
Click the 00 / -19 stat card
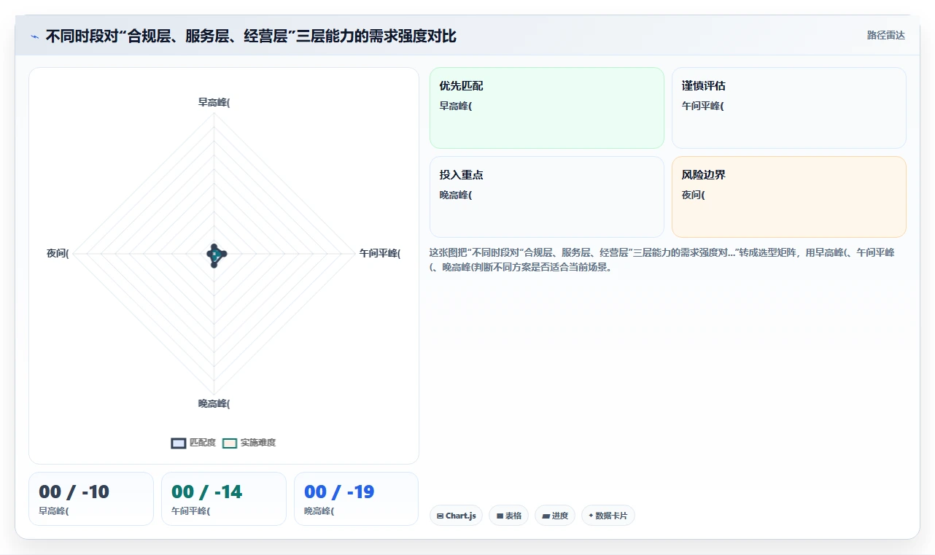click(x=356, y=499)
